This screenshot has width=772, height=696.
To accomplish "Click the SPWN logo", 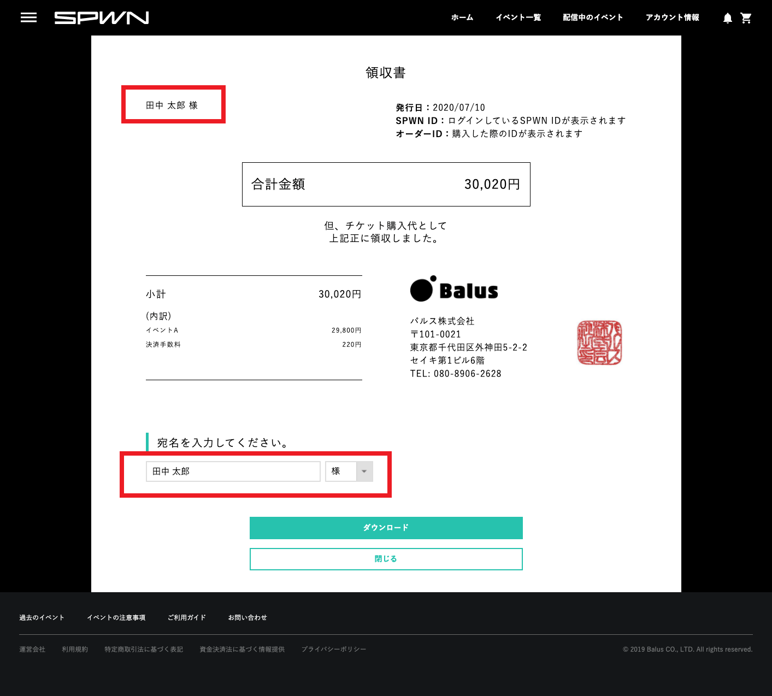I will pos(102,18).
